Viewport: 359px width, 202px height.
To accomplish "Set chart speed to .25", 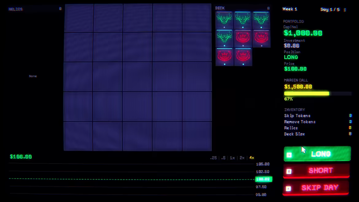I will tap(213, 158).
